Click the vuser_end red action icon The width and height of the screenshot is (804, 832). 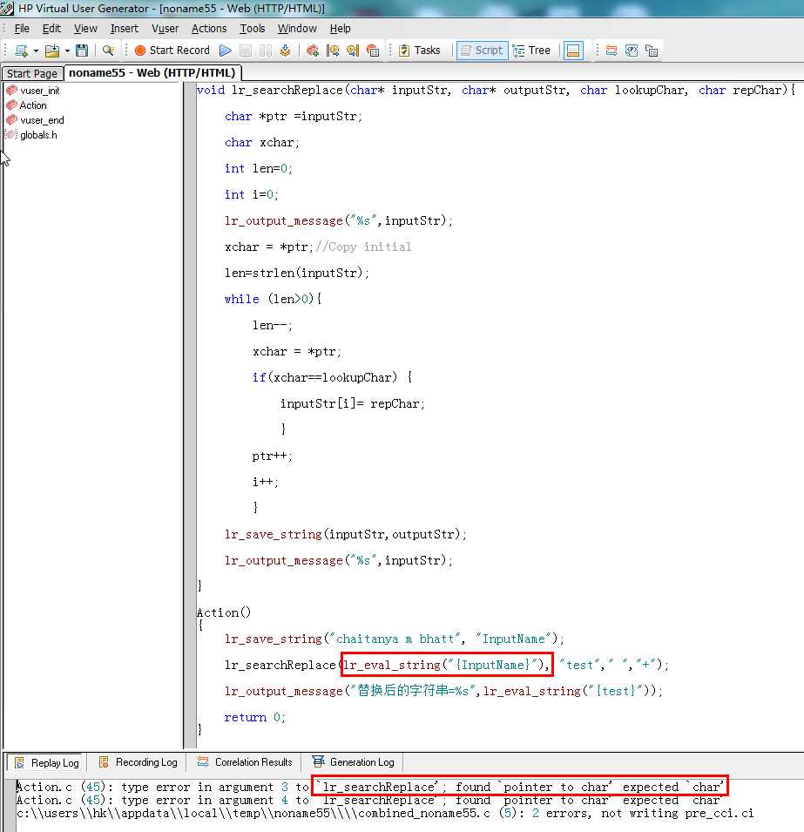pyautogui.click(x=11, y=120)
